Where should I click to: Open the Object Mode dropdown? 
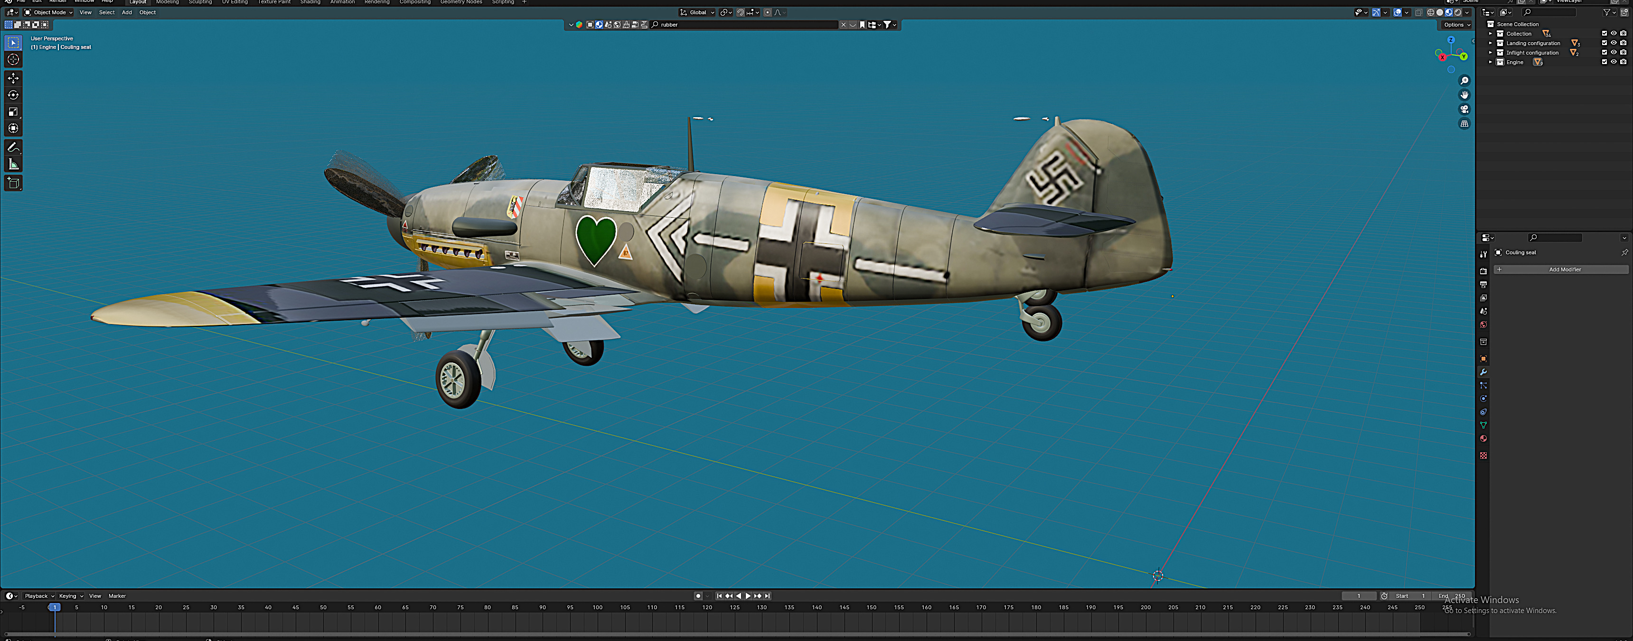[x=48, y=12]
